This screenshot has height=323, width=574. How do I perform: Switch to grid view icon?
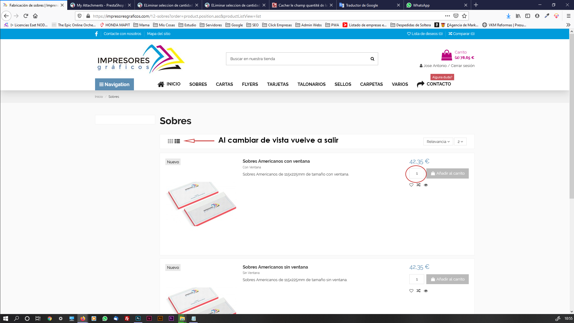pos(170,141)
